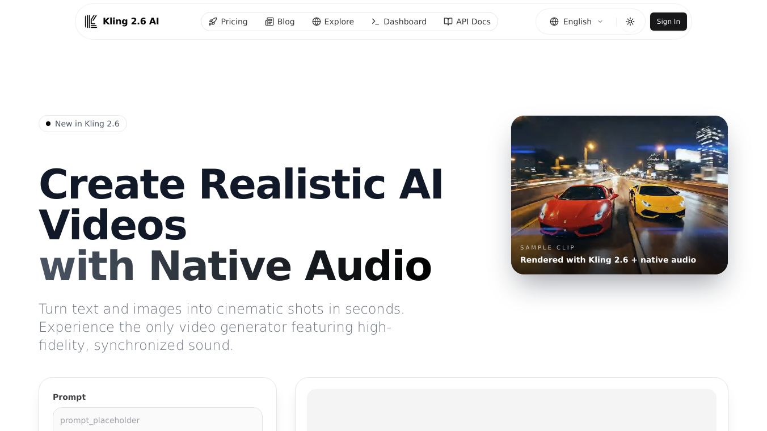Click the rocket icon beside Pricing
This screenshot has width=767, height=431.
tap(213, 22)
